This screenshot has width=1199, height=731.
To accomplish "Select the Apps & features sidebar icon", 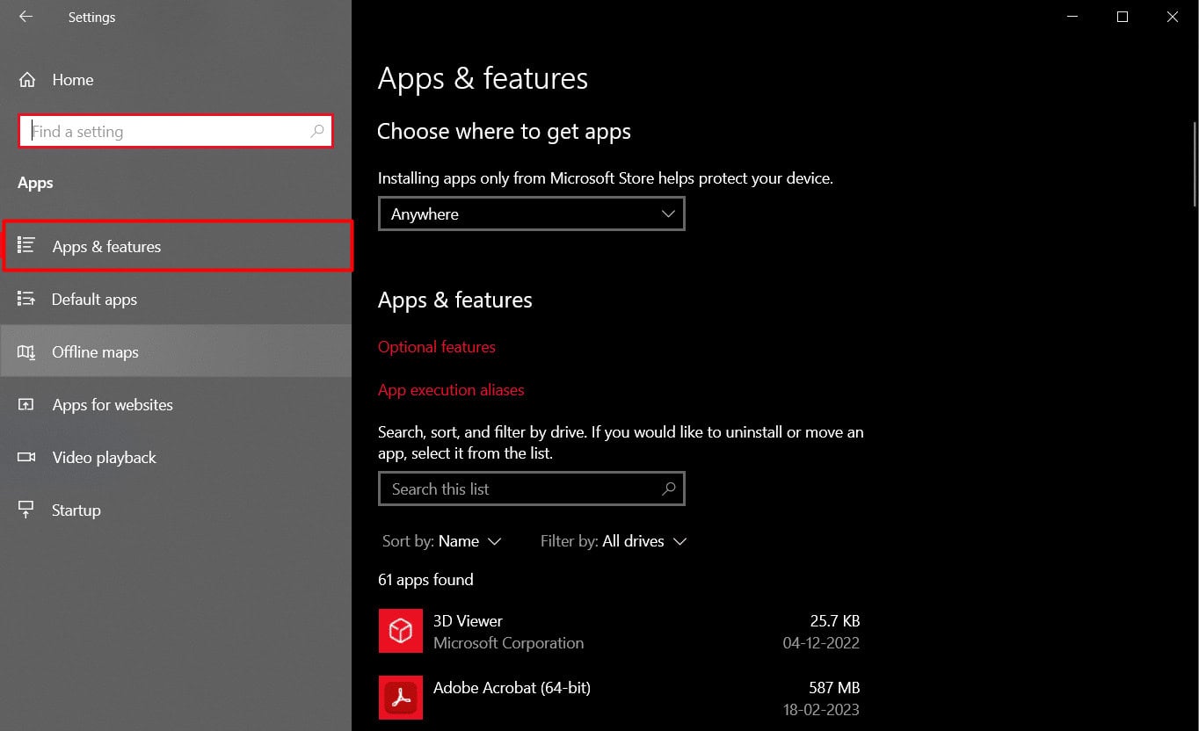I will pyautogui.click(x=28, y=246).
